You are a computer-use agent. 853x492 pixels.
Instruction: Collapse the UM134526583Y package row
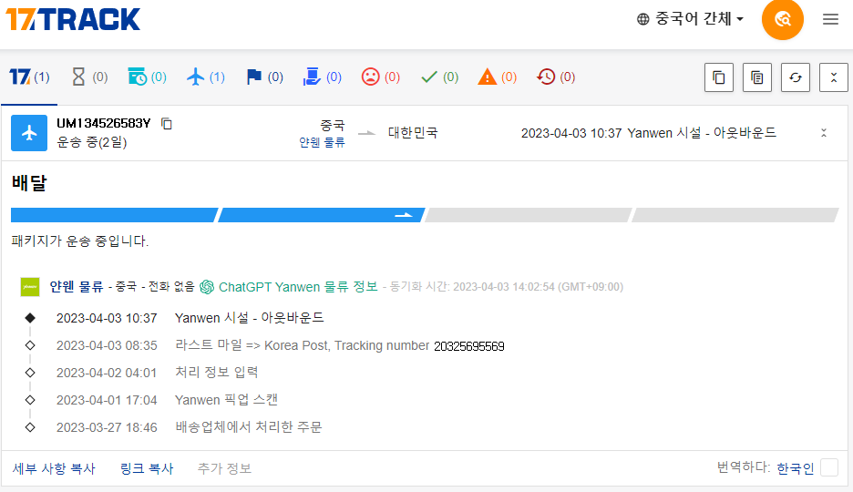click(x=824, y=133)
